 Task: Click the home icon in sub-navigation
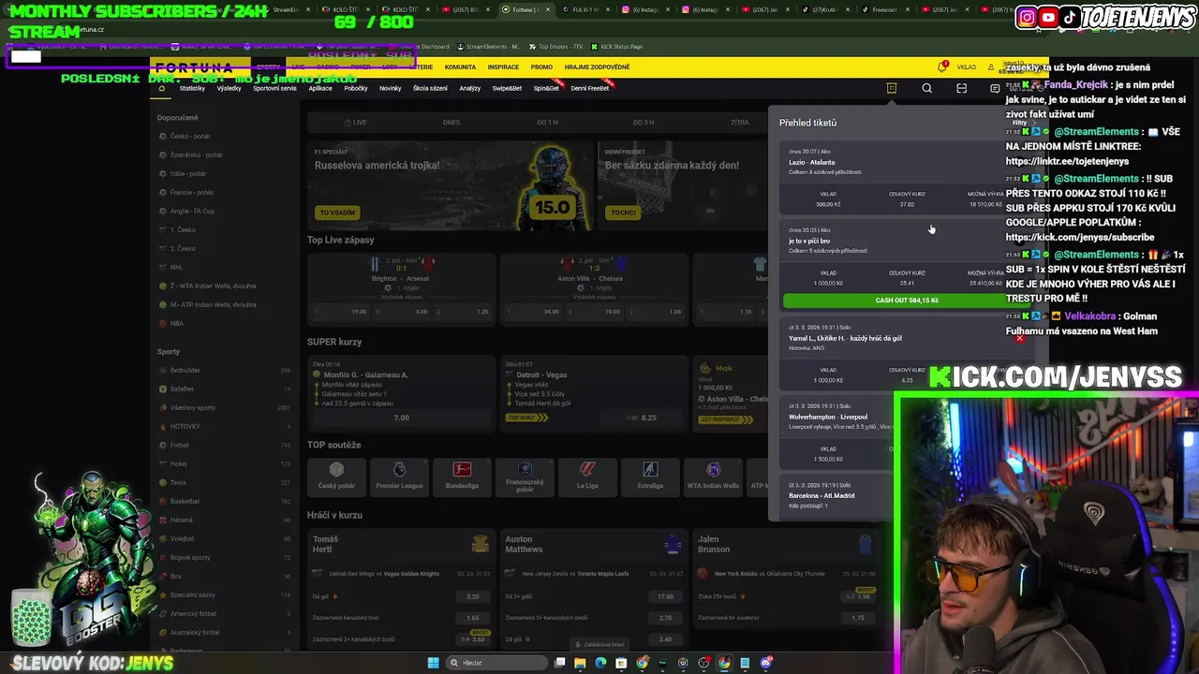pyautogui.click(x=161, y=88)
